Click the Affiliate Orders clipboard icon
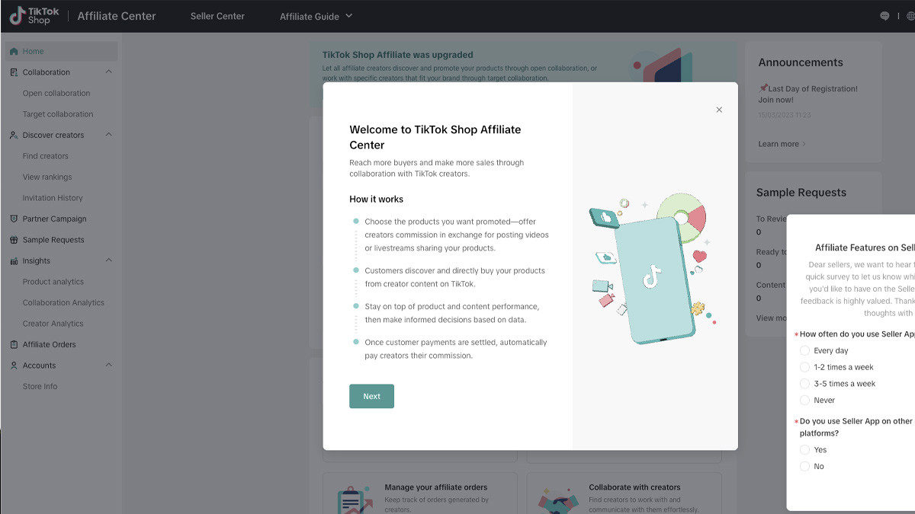915x514 pixels. [14, 345]
